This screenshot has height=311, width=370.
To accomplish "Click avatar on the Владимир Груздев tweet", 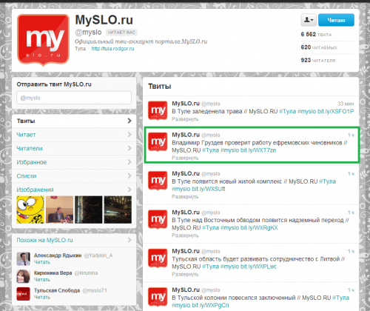I will coord(158,142).
